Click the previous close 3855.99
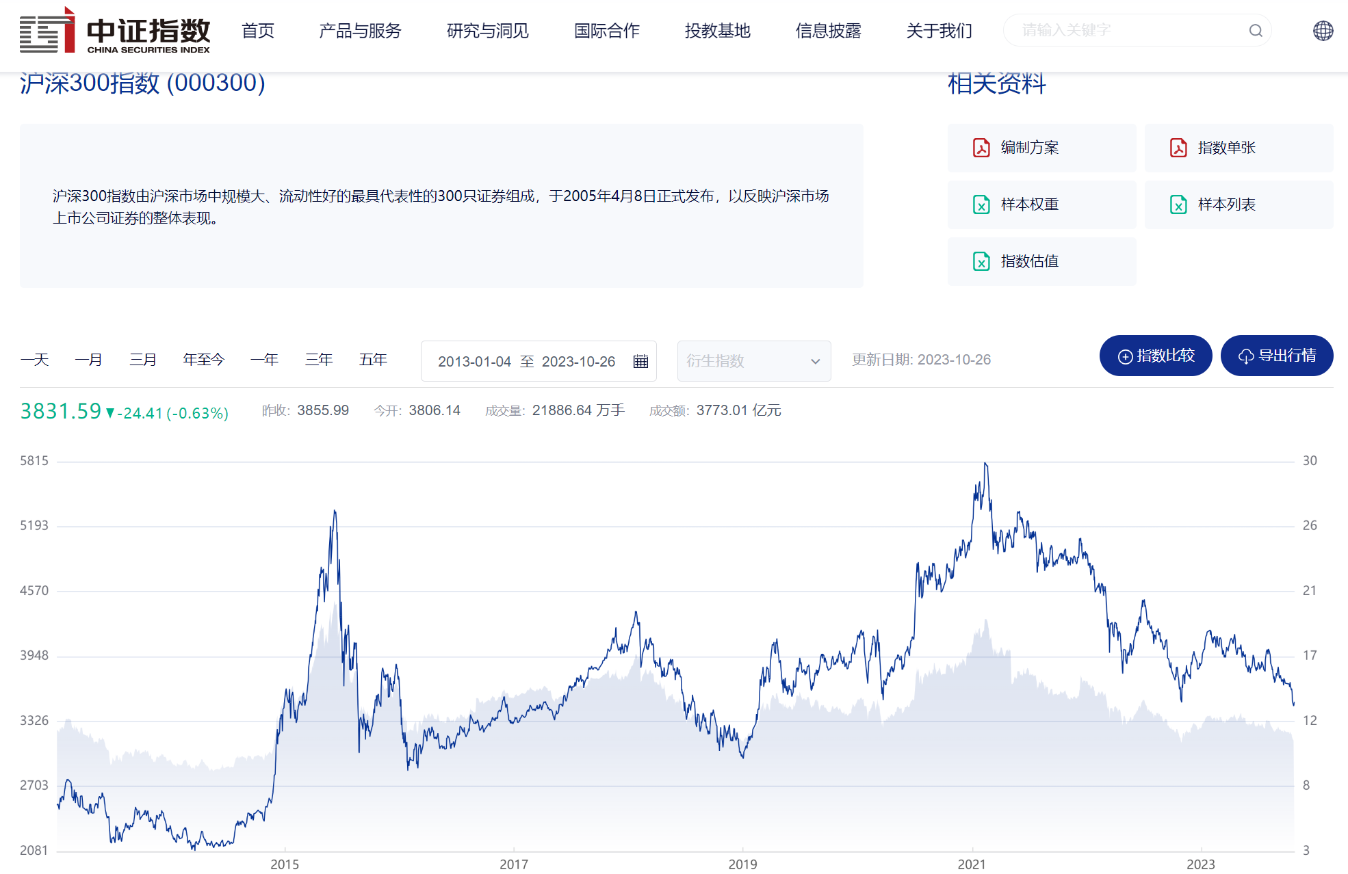 (323, 410)
